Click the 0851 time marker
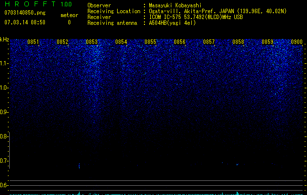307x195 pixels. (33, 42)
